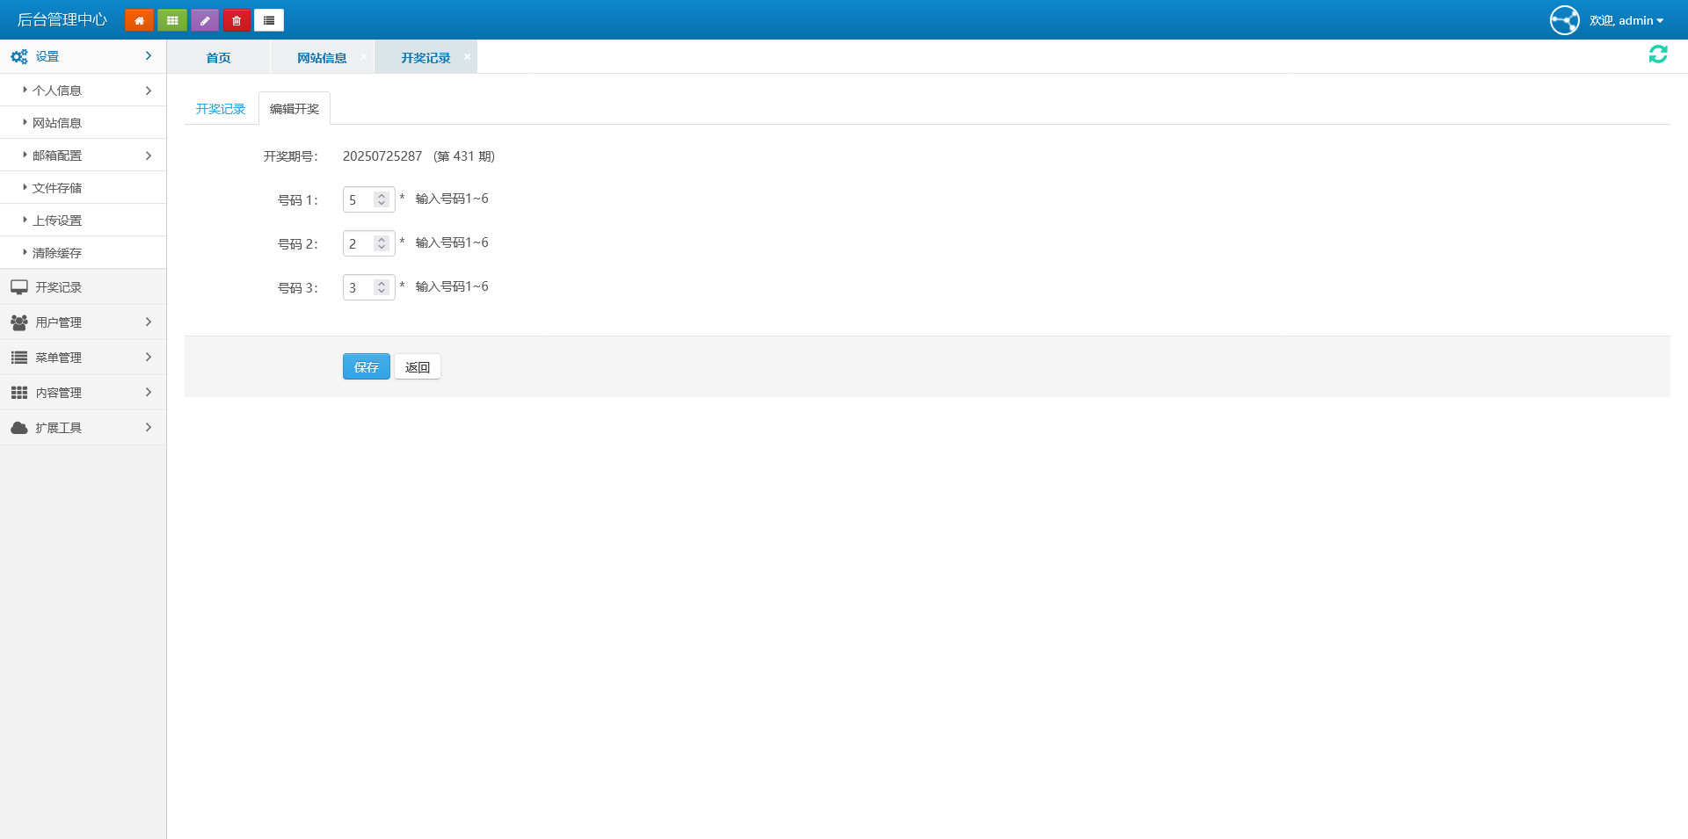Close the 开奖记录 page tab
The height and width of the screenshot is (839, 1688).
(467, 56)
